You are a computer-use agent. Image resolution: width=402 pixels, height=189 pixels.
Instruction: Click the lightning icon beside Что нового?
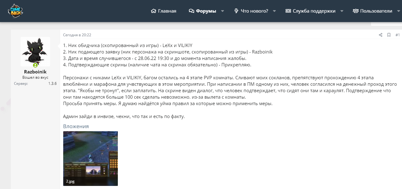tap(236, 11)
